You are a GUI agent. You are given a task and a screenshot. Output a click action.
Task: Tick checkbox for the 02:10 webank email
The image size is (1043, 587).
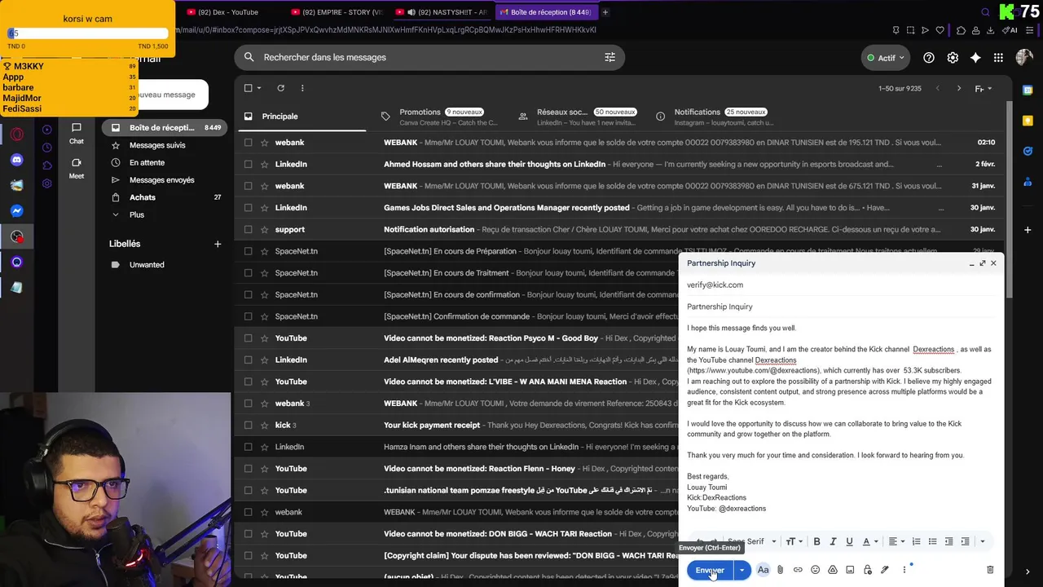click(249, 143)
